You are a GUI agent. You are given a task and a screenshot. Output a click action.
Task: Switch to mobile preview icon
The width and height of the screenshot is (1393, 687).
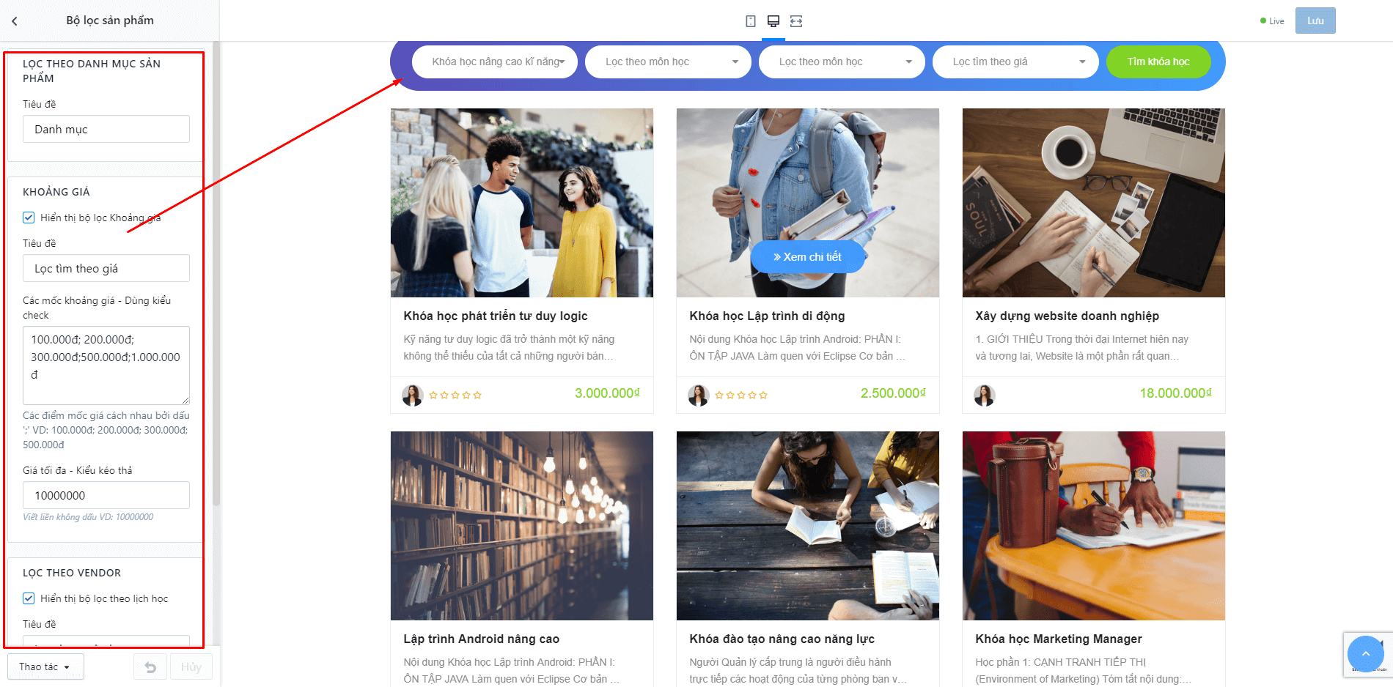pyautogui.click(x=751, y=21)
